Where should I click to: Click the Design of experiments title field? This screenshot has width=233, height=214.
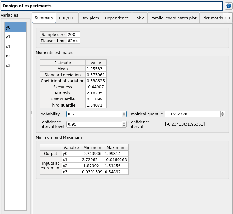[112, 6]
